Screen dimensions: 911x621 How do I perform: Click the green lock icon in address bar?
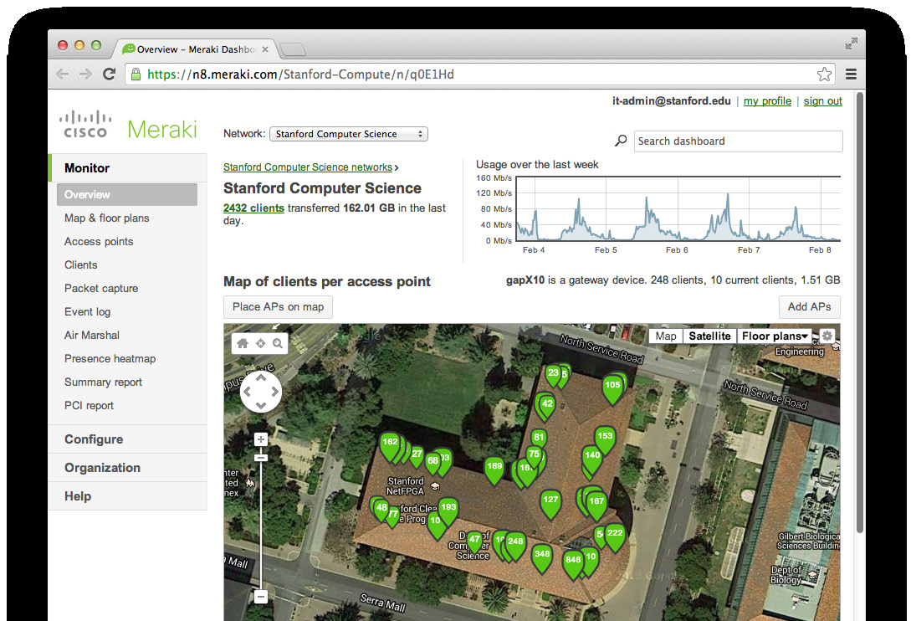pos(136,74)
